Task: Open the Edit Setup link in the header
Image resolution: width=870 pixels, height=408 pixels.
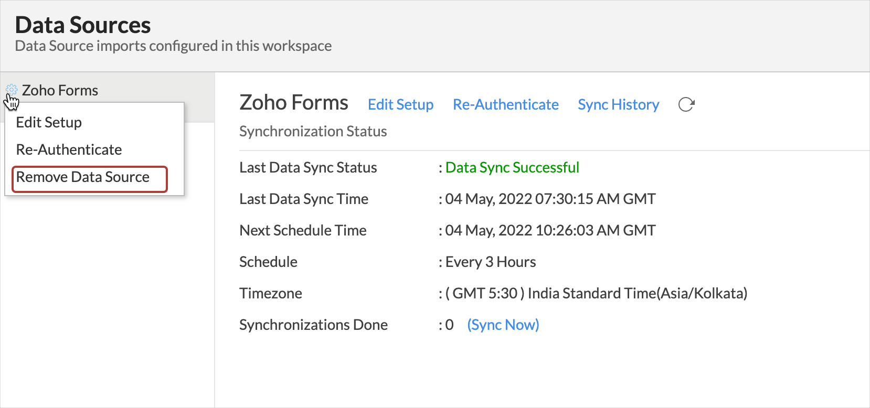Action: tap(401, 104)
